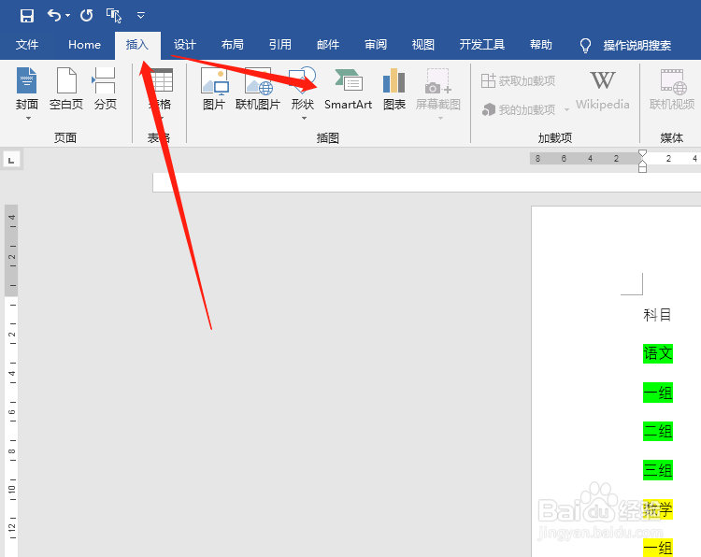Click the vertical ruler
This screenshot has width=701, height=557.
[11, 380]
